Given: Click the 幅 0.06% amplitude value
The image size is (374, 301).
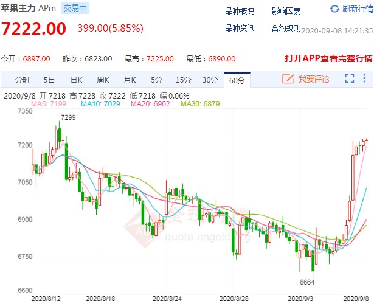Looking at the screenshot, I should (175, 96).
